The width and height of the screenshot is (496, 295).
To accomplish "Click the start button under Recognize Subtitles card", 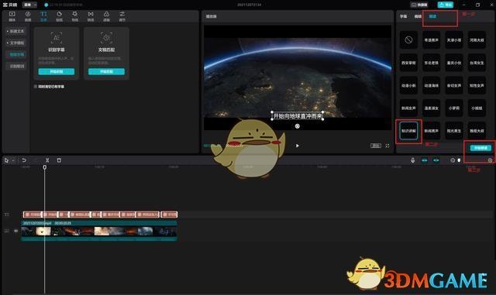I will point(57,71).
